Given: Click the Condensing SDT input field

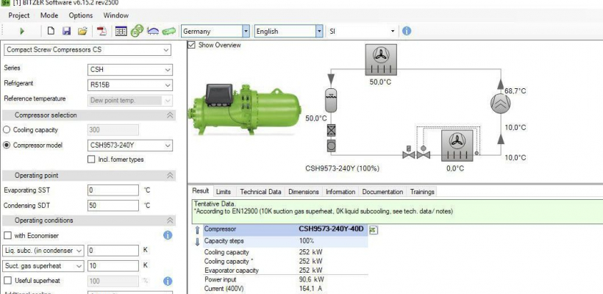Looking at the screenshot, I should 113,206.
